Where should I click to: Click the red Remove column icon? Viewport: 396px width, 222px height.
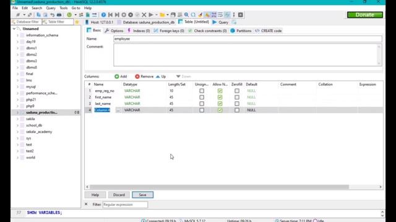(137, 76)
